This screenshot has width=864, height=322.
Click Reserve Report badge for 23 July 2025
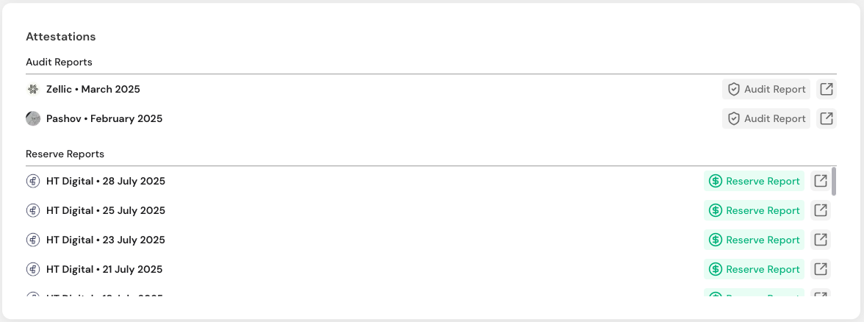[754, 240]
